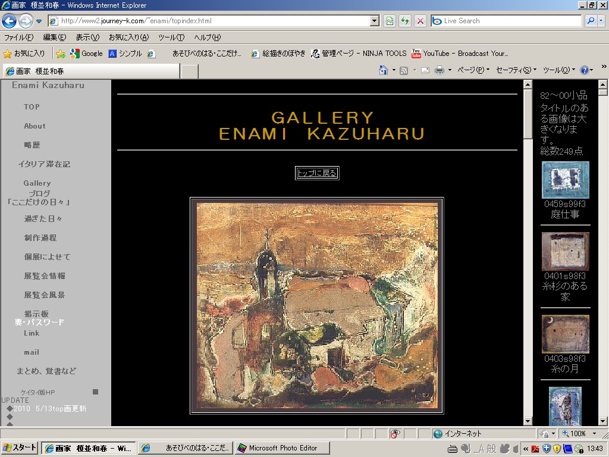Expand hidden tray icons chevron
Viewport: 609px width, 457px height.
point(526,449)
